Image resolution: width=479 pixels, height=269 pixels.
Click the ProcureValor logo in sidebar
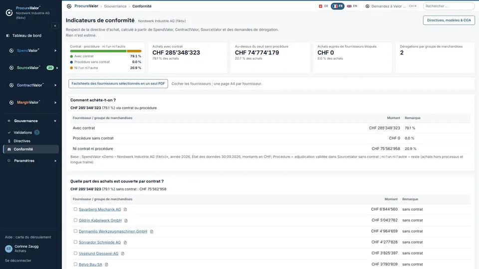click(9, 12)
